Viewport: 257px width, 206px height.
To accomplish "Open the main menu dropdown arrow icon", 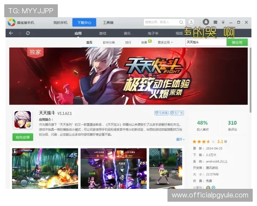I will coord(223,22).
